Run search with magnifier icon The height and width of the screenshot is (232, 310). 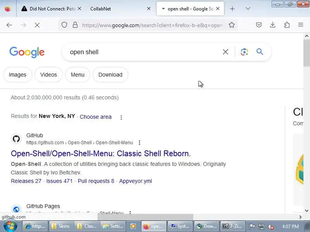click(260, 52)
